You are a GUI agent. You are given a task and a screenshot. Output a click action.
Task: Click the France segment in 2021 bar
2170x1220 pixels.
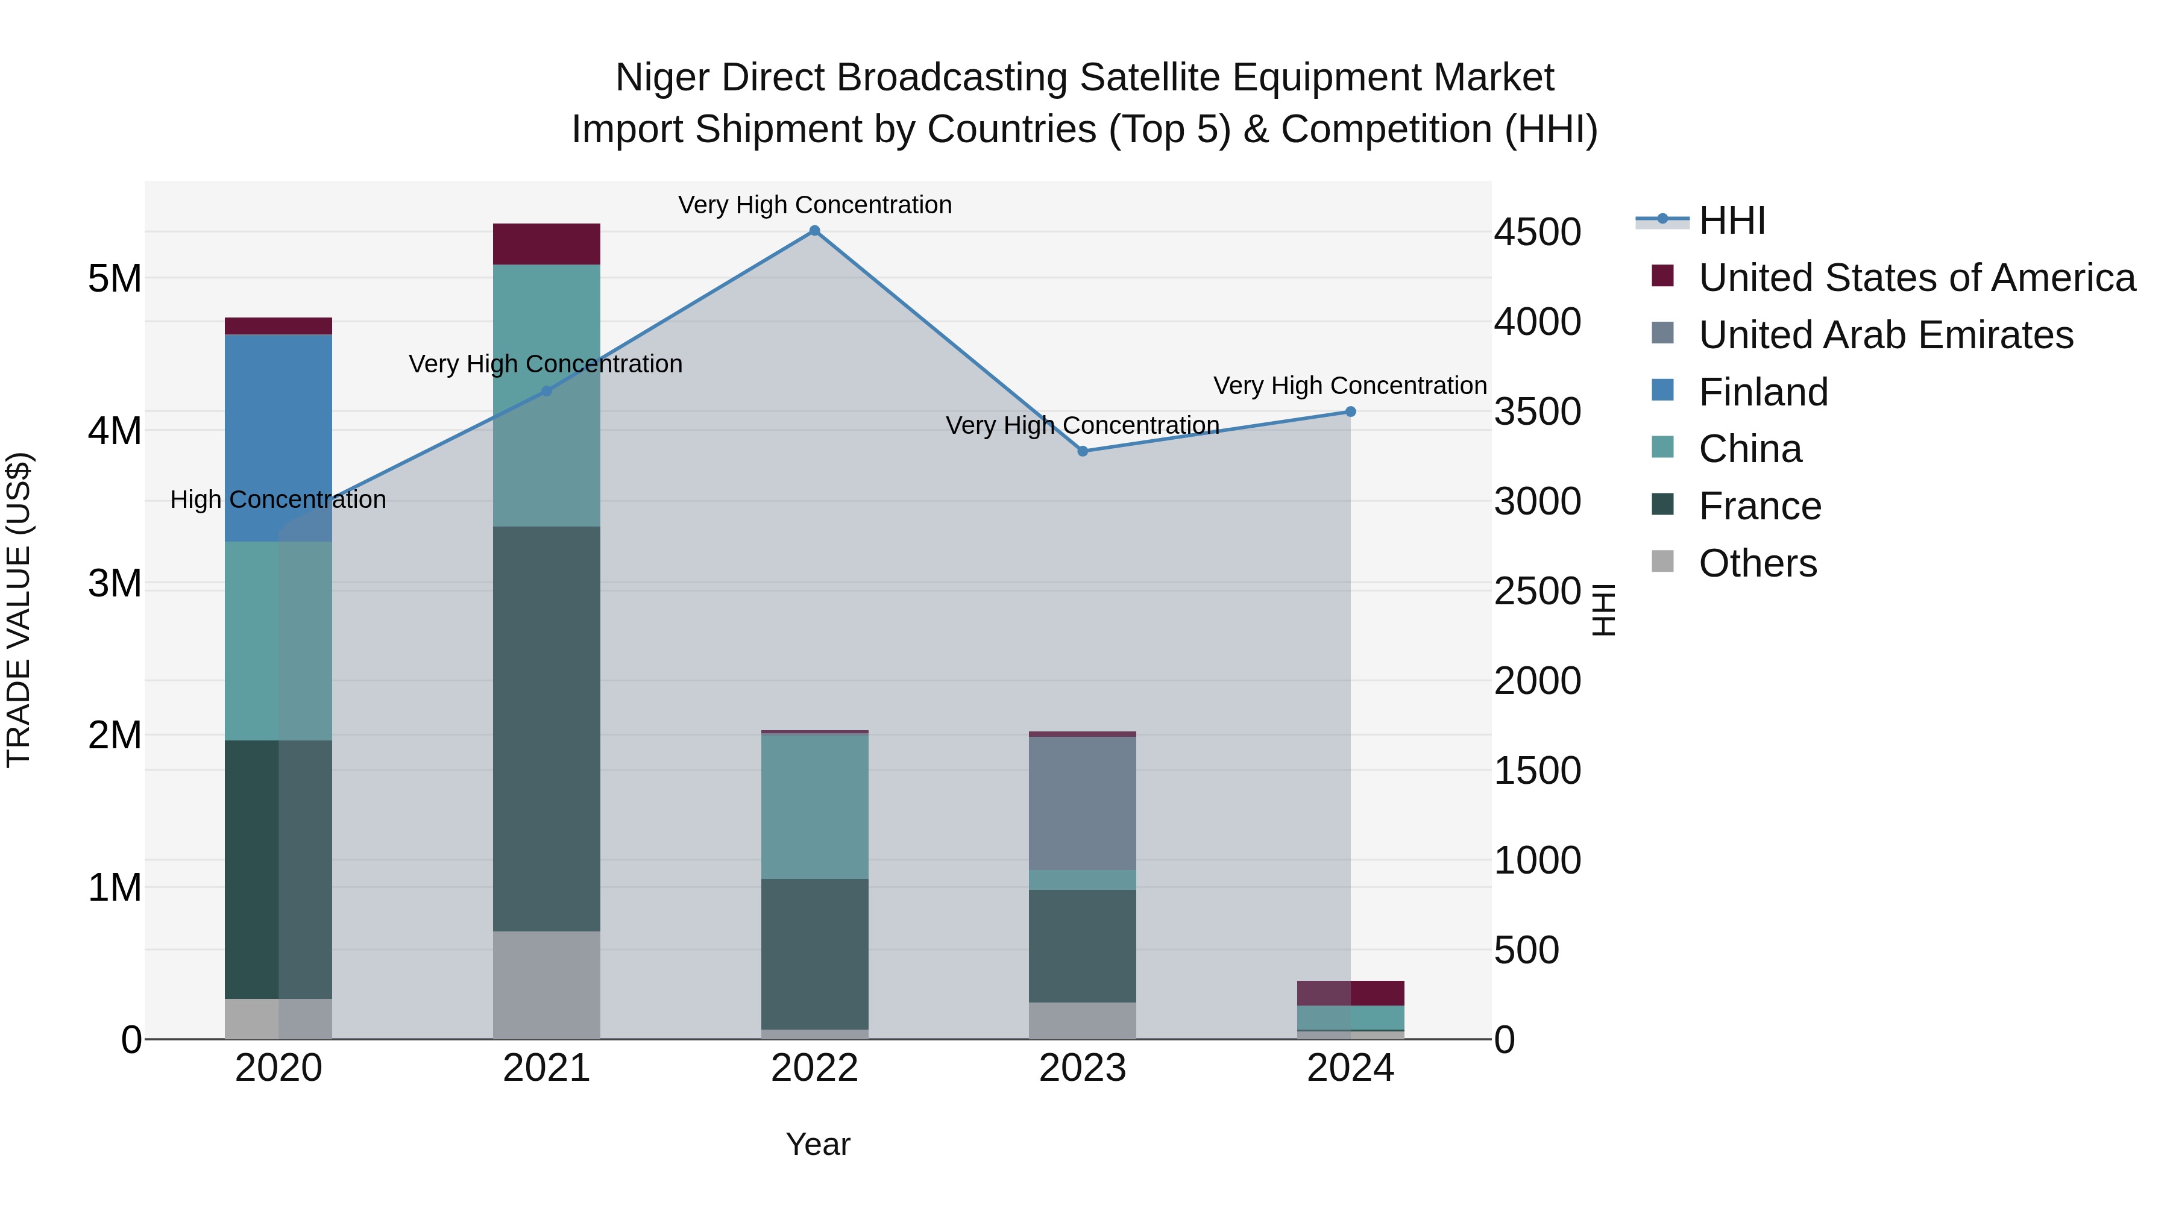pyautogui.click(x=546, y=729)
